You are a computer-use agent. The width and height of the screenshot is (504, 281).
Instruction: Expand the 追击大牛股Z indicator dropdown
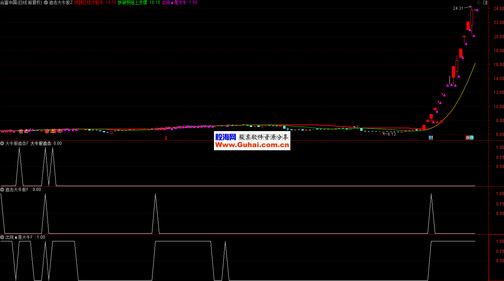pos(46,2)
